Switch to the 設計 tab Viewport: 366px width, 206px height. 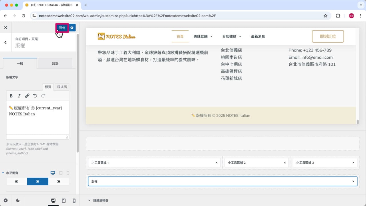[55, 63]
